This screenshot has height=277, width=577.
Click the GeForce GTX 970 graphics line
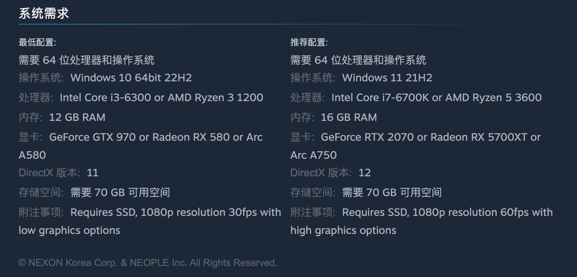click(x=156, y=137)
